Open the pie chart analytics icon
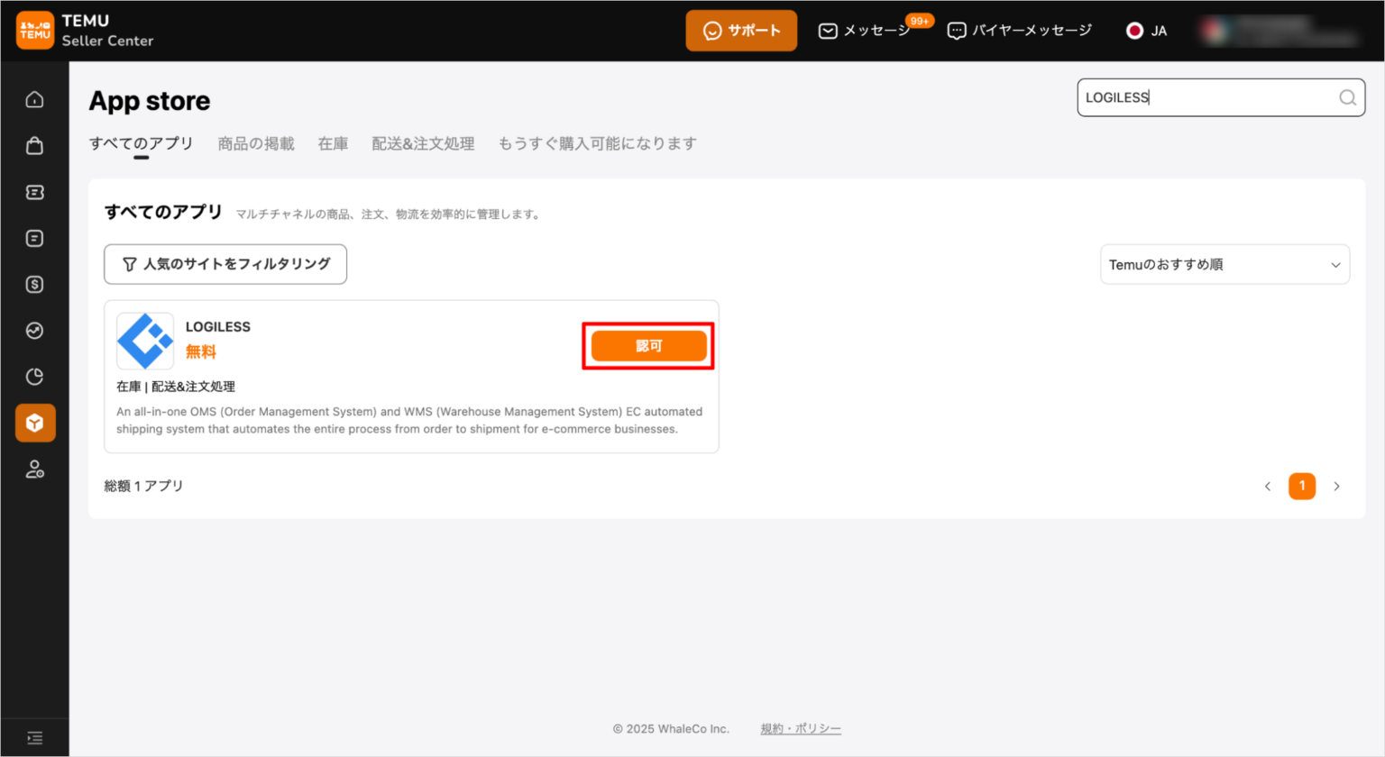This screenshot has width=1385, height=757. tap(34, 377)
